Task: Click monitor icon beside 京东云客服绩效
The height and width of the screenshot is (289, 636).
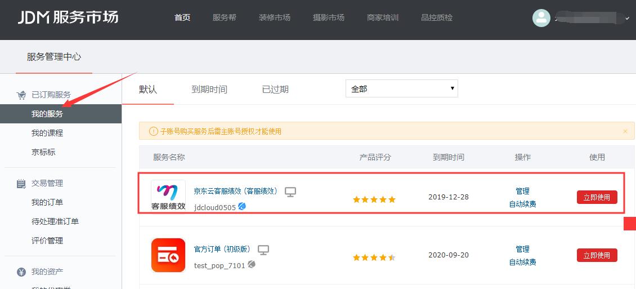Action: click(x=290, y=192)
